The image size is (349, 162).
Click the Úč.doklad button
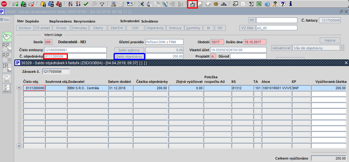pos(43,28)
